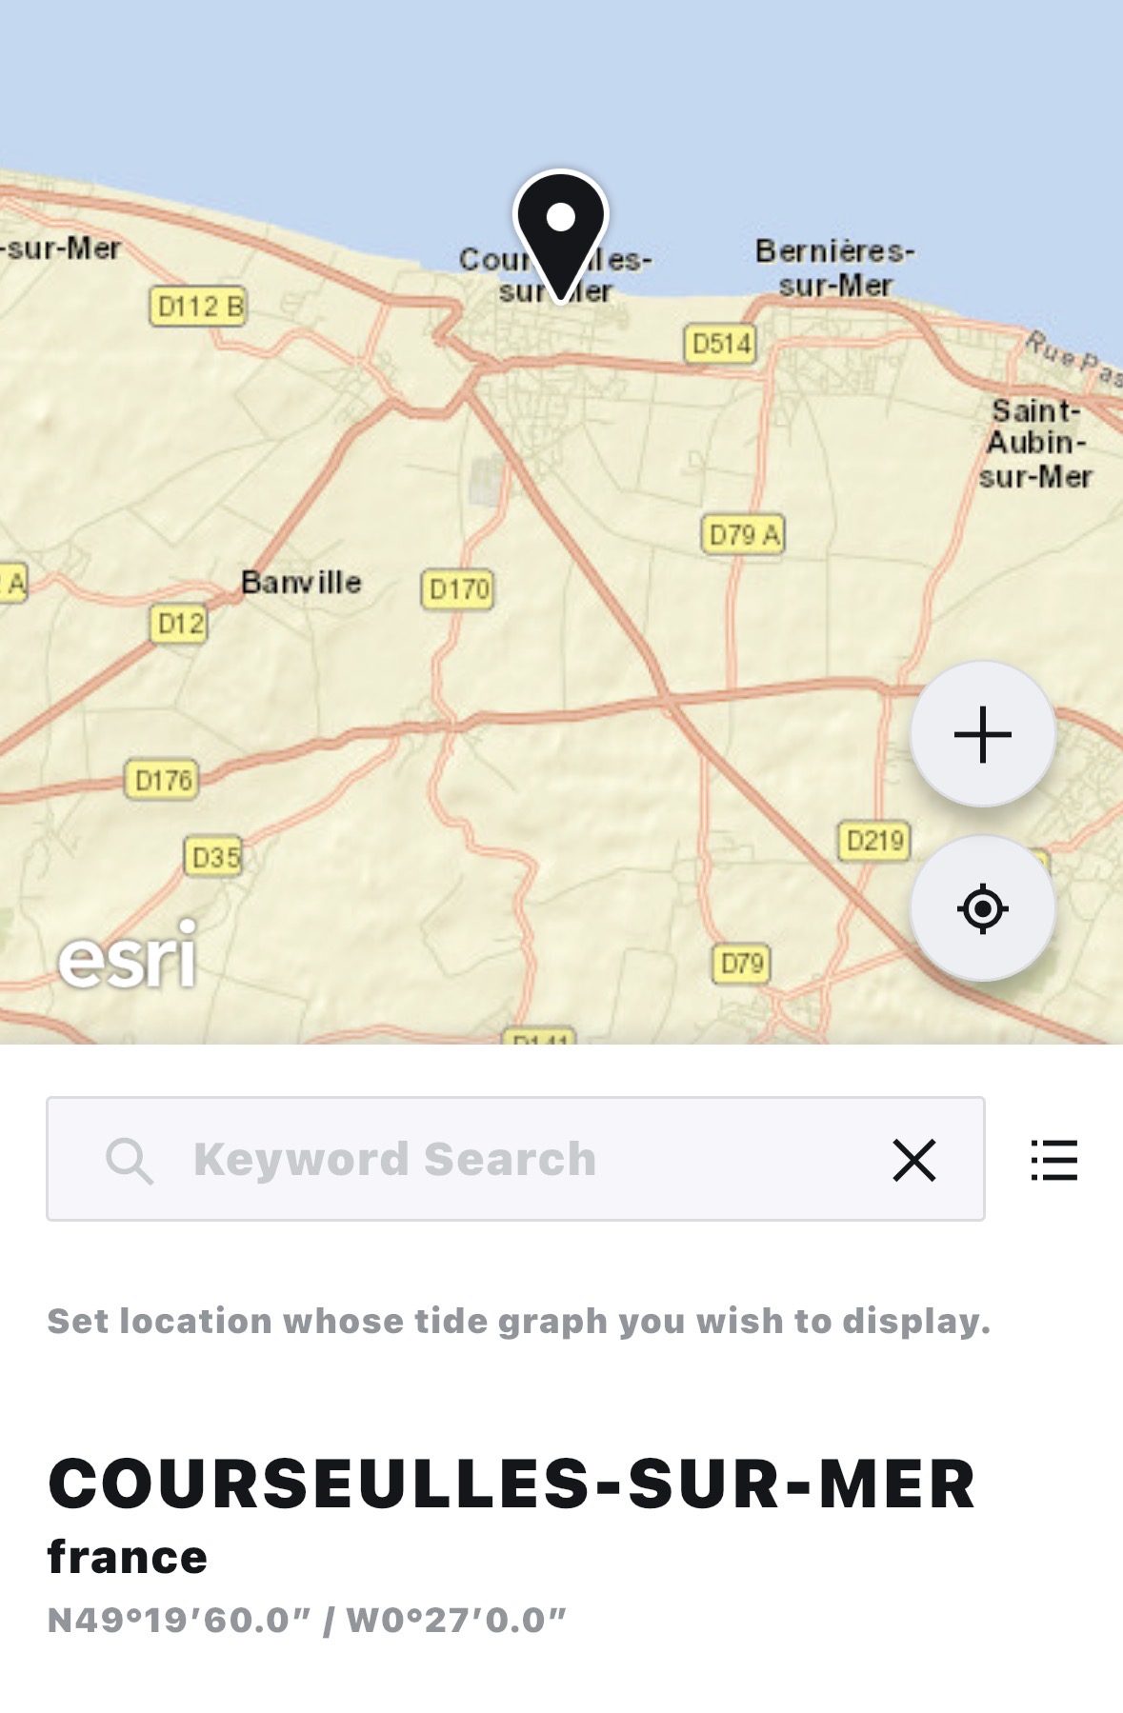Open the location list view

tap(1053, 1160)
